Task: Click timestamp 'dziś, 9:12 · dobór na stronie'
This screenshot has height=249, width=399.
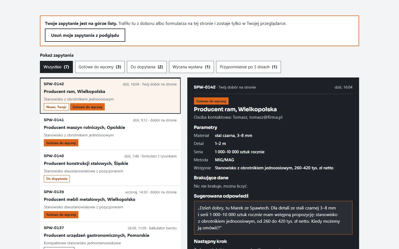Action: [155, 120]
